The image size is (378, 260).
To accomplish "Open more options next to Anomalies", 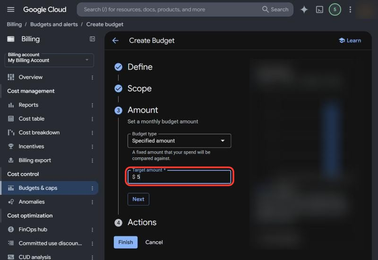I will point(92,202).
